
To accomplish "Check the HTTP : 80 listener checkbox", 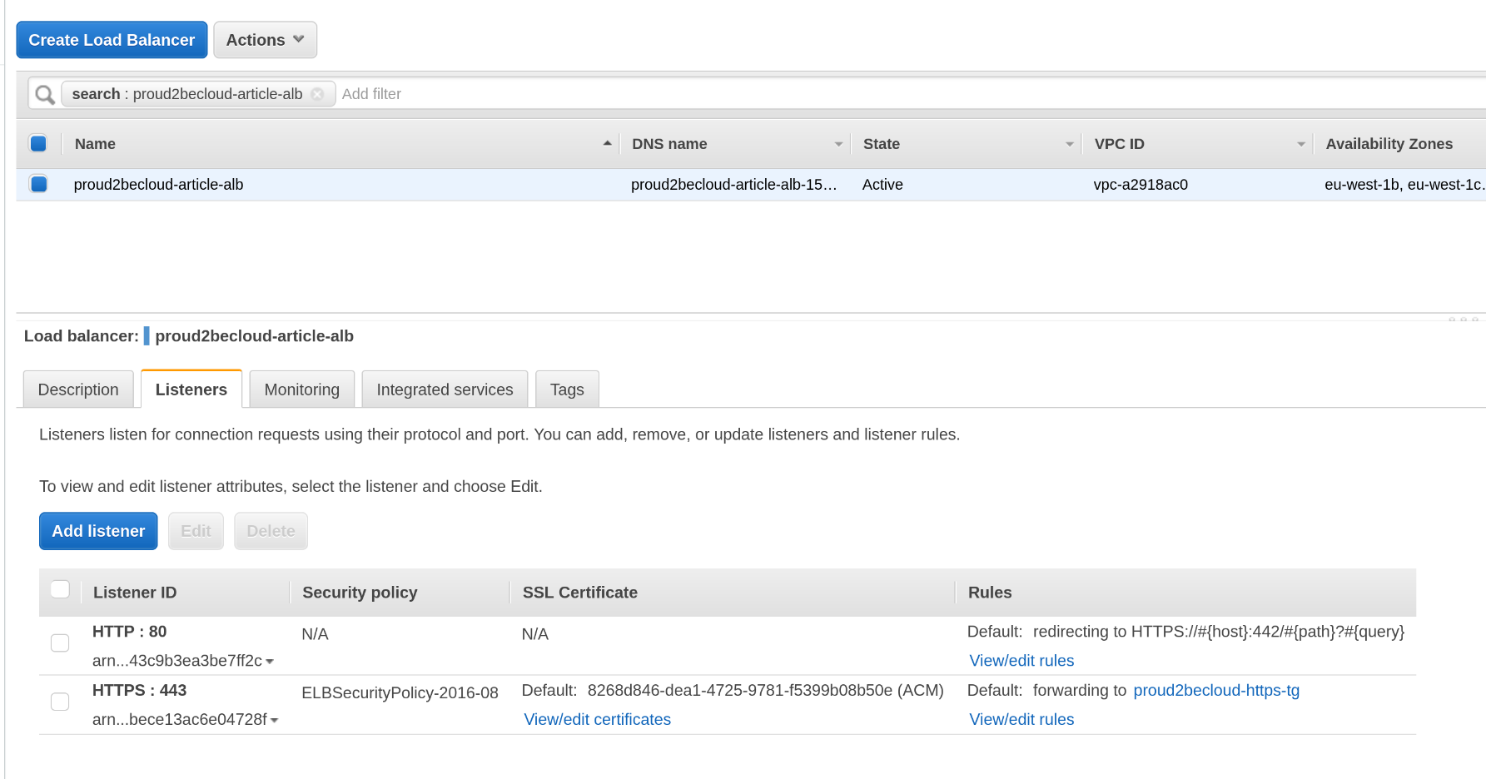I will tap(60, 643).
